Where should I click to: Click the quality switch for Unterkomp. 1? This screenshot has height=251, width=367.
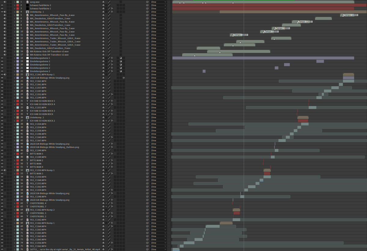coord(109,12)
